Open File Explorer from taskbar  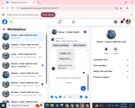(52, 105)
